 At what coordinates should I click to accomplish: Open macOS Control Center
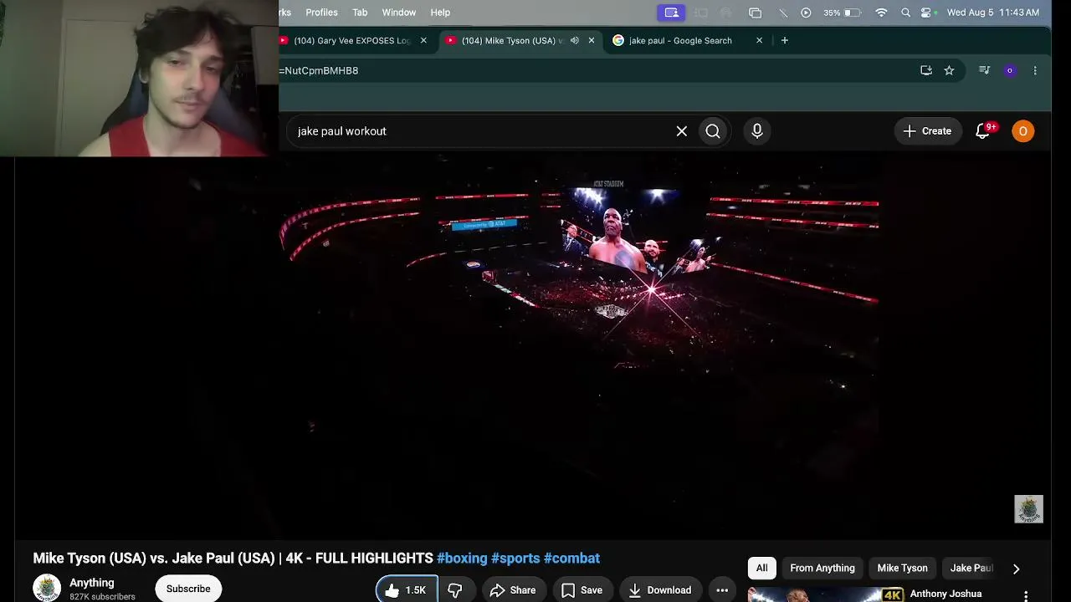click(x=926, y=13)
